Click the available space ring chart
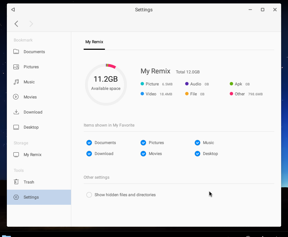288x237 pixels. click(106, 84)
